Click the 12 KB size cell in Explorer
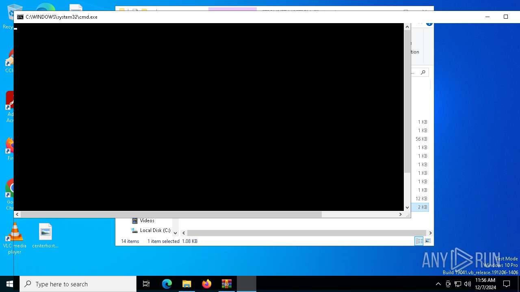The image size is (520, 292). 421,199
